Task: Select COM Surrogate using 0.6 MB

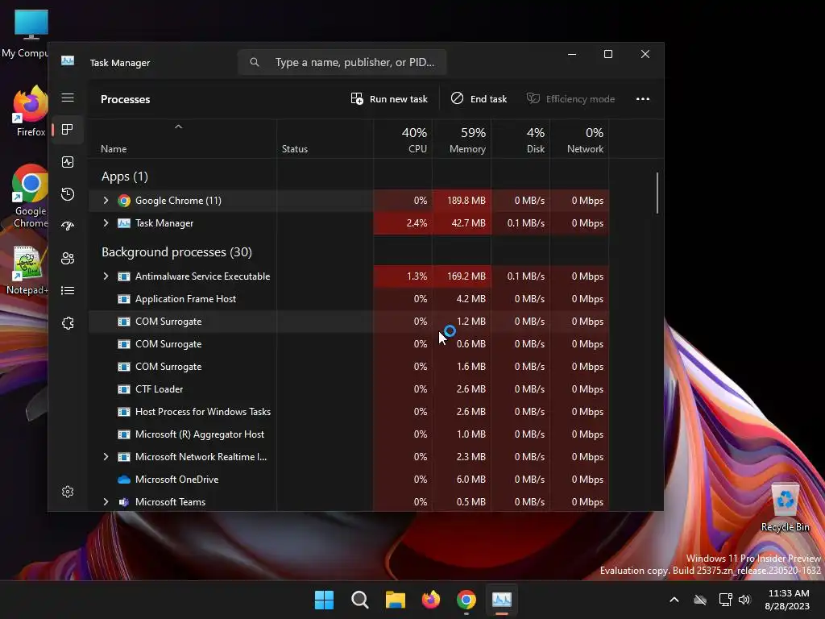Action: (348, 344)
